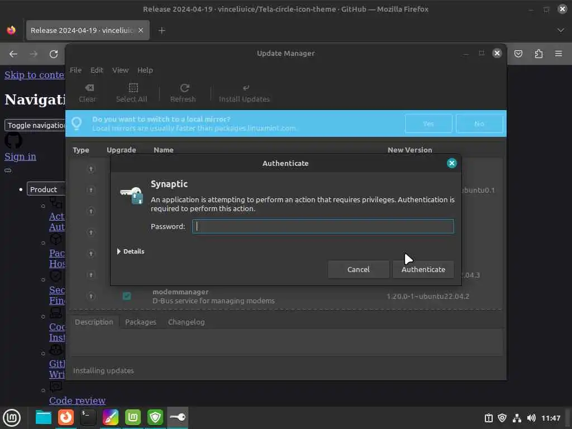This screenshot has width=572, height=429.
Task: Switch to the Changelog tab
Action: (187, 322)
